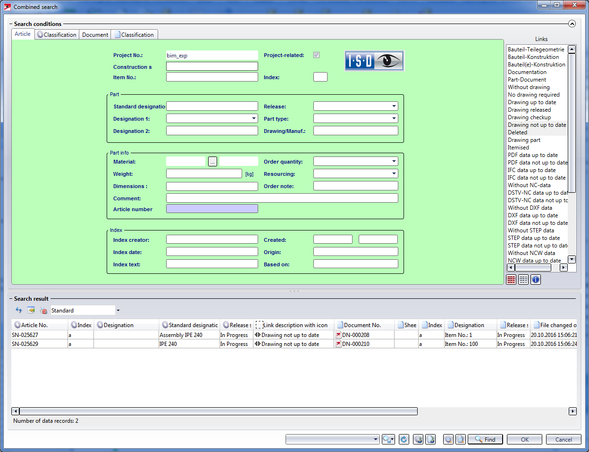The height and width of the screenshot is (452, 589).
Task: Select 'Itemised' in Links list
Action: click(518, 148)
